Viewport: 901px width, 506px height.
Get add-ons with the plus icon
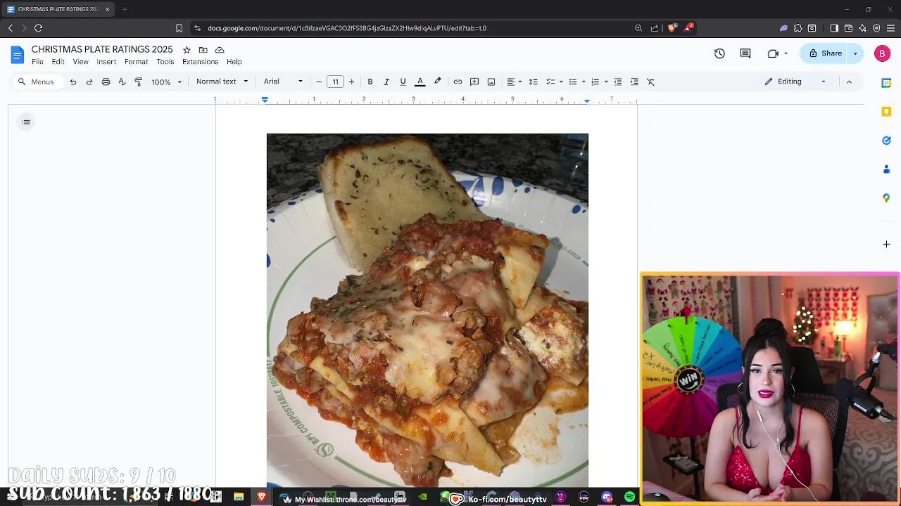[x=886, y=244]
